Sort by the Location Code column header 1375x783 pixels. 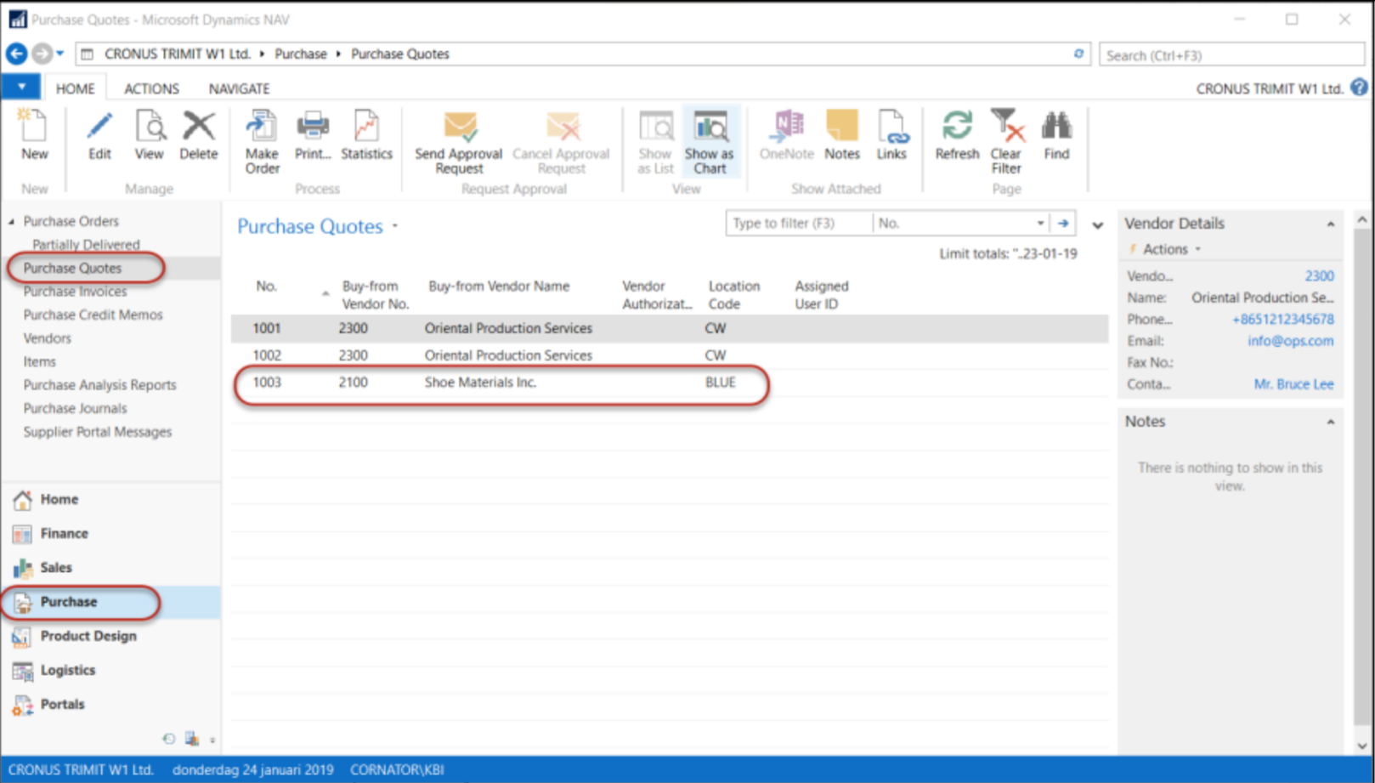coord(734,295)
